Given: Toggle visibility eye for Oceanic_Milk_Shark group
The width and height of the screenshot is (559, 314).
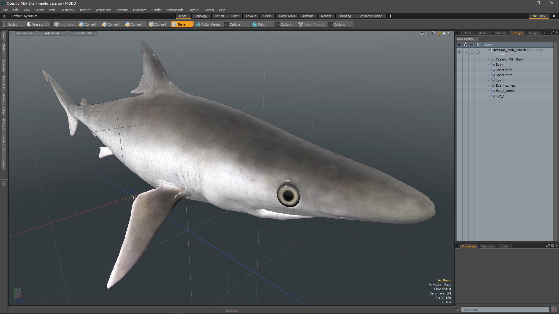Looking at the screenshot, I should [x=459, y=52].
